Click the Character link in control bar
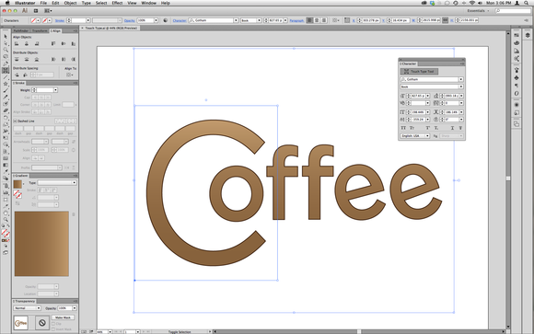534x334 pixels. (x=180, y=20)
